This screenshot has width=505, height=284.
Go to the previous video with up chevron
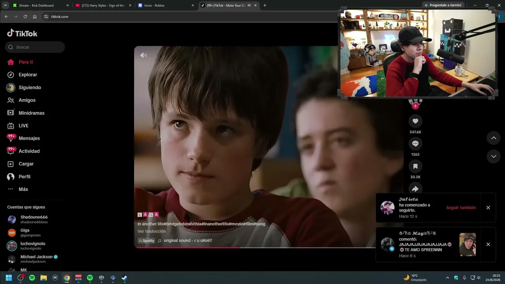[494, 138]
